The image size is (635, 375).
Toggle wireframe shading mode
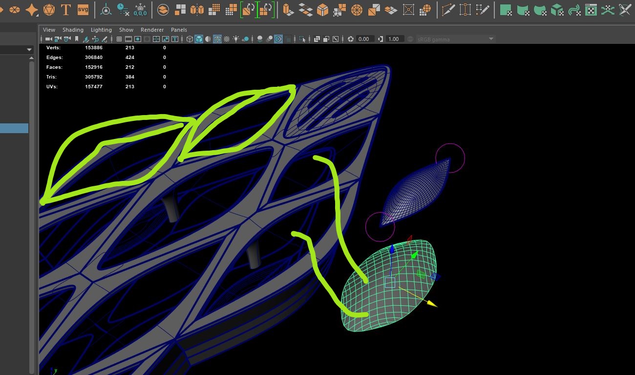coord(190,39)
